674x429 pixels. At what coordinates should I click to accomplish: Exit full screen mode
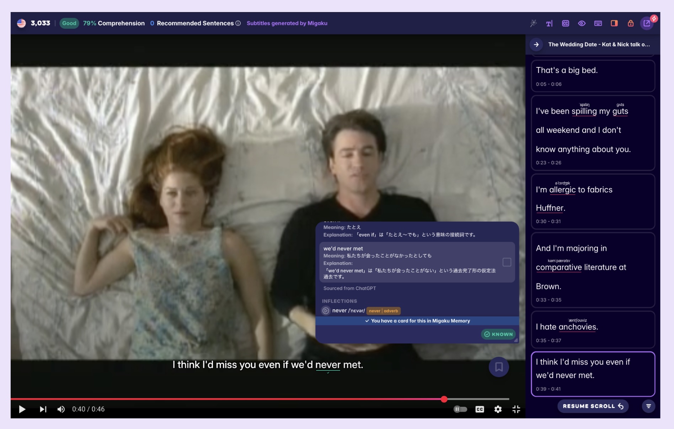pyautogui.click(x=516, y=409)
